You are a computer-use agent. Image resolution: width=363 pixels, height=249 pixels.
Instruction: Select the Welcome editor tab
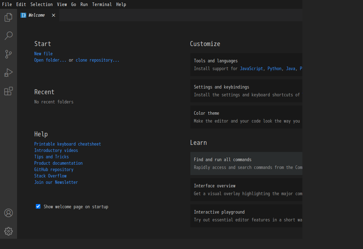click(x=38, y=15)
